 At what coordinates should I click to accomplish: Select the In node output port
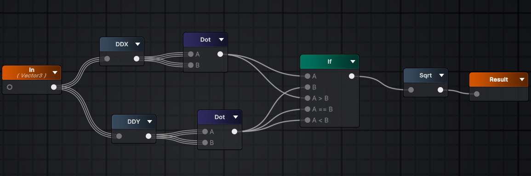[x=53, y=87]
